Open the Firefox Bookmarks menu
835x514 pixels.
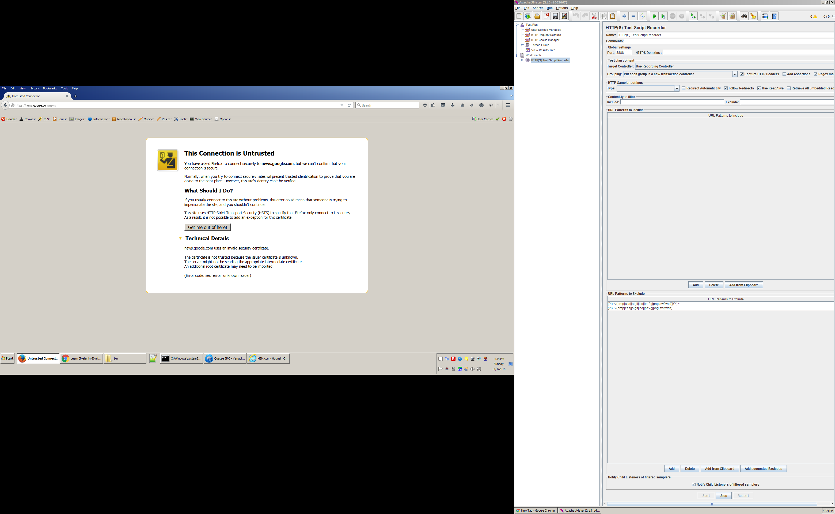(50, 88)
